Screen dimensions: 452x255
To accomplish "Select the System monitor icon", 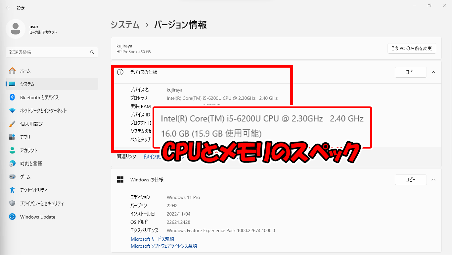I will 12,84.
